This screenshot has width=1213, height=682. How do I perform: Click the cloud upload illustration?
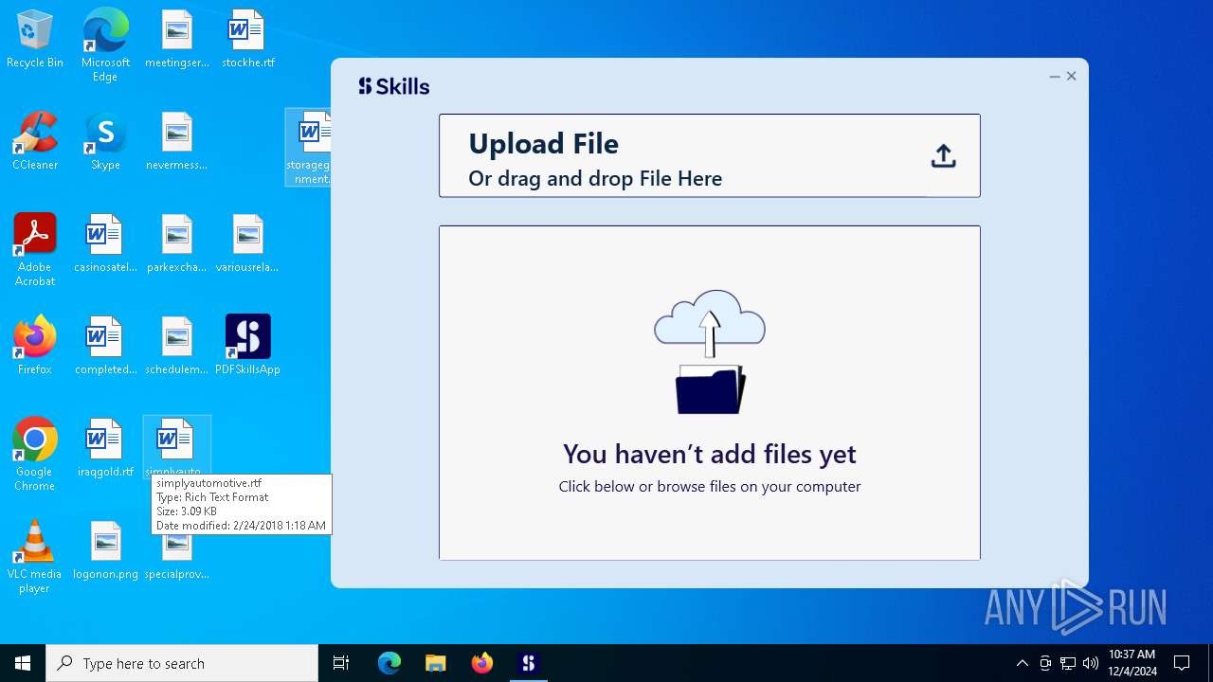coord(710,351)
